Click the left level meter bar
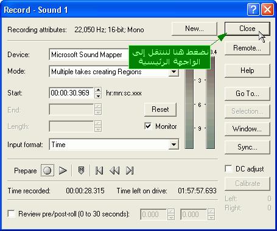This screenshot has height=231, width=277. tap(189, 108)
